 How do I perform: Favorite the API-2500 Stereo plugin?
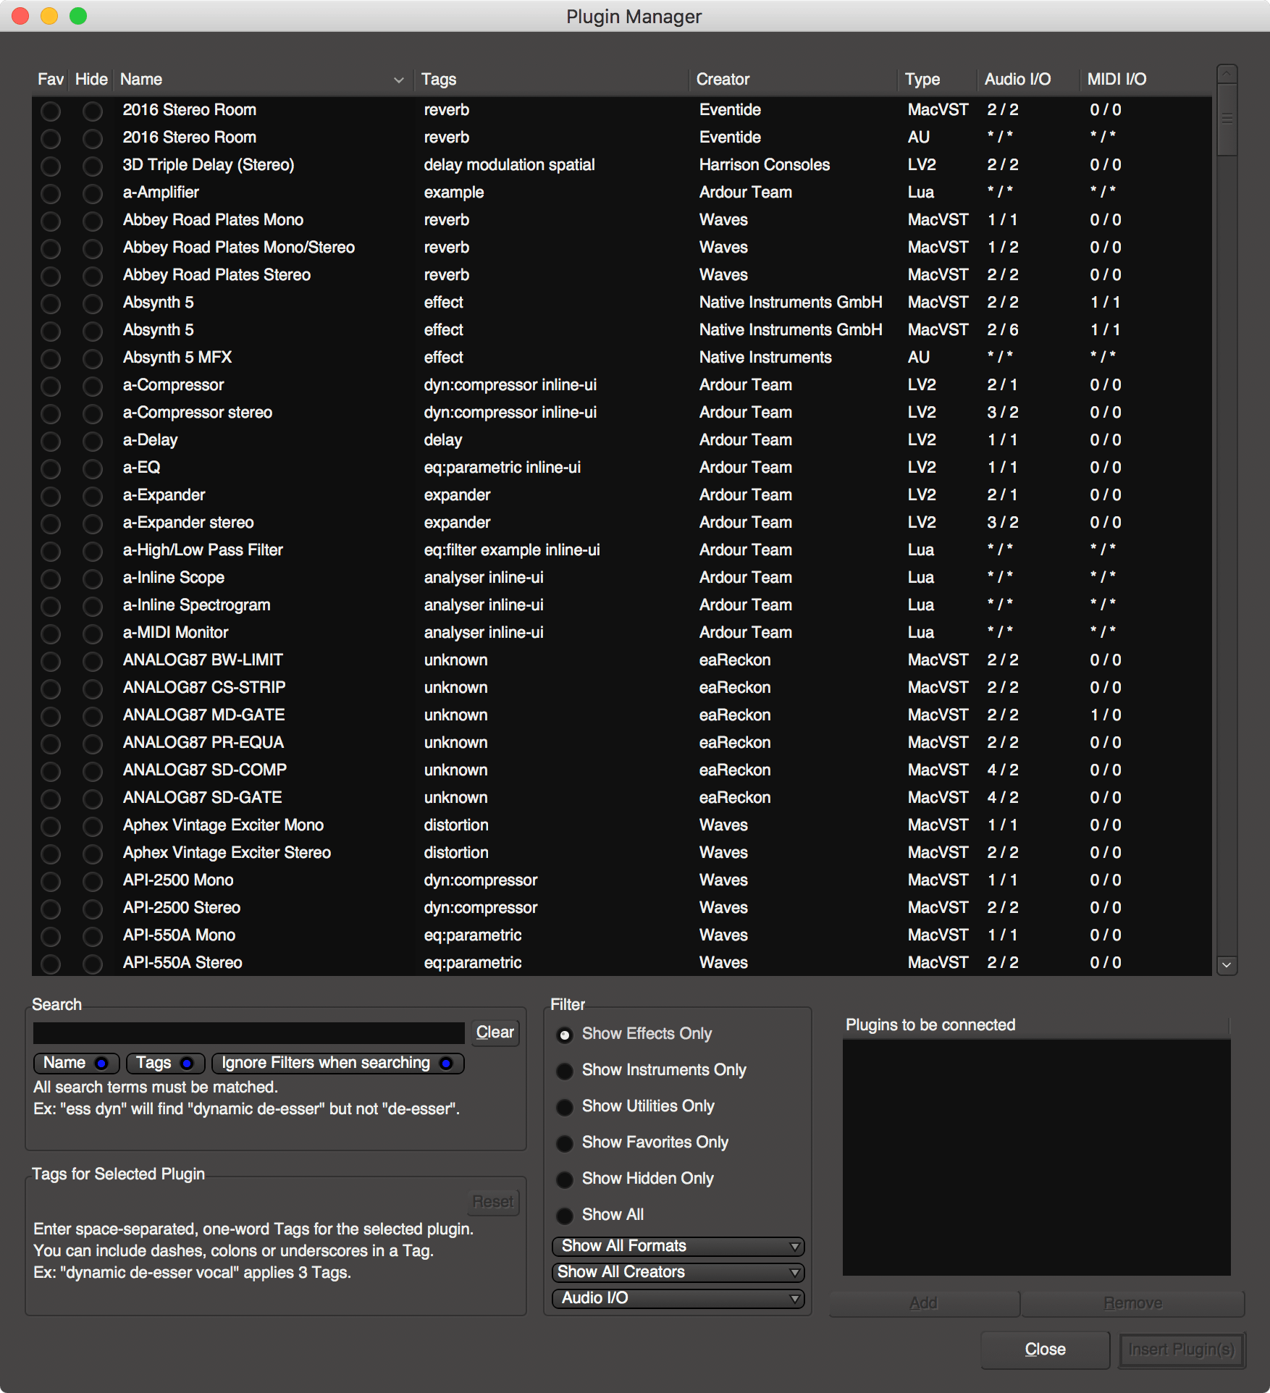(50, 909)
